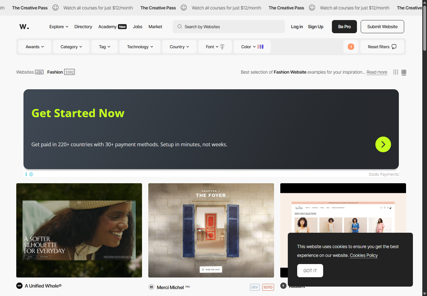This screenshot has height=296, width=427.
Task: Open the Technology filter dropdown
Action: 140,47
